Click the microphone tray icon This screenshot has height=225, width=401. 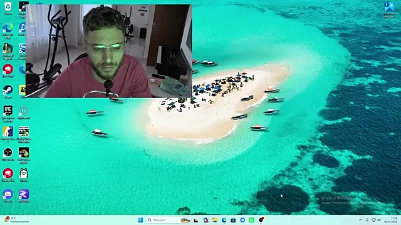tap(367, 220)
